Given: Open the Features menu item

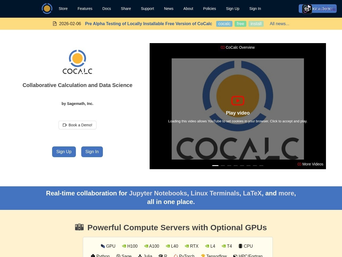Looking at the screenshot, I should click(85, 9).
